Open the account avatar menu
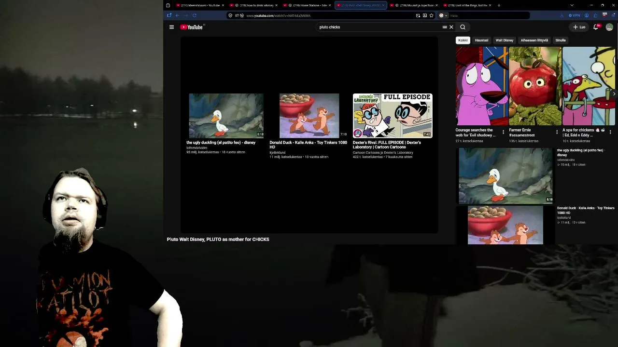The width and height of the screenshot is (618, 347). coord(609,27)
